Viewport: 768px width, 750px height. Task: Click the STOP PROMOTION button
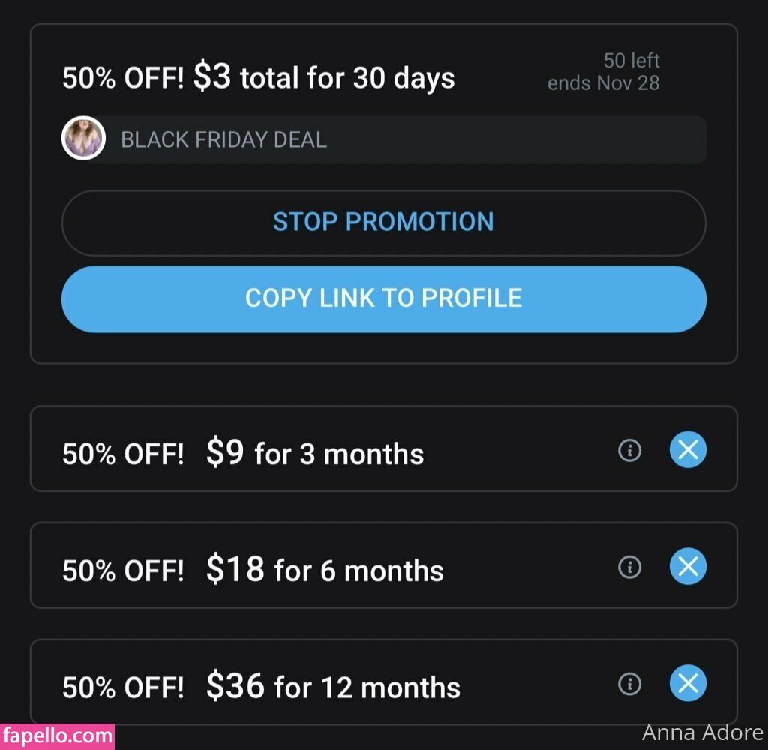(x=383, y=223)
